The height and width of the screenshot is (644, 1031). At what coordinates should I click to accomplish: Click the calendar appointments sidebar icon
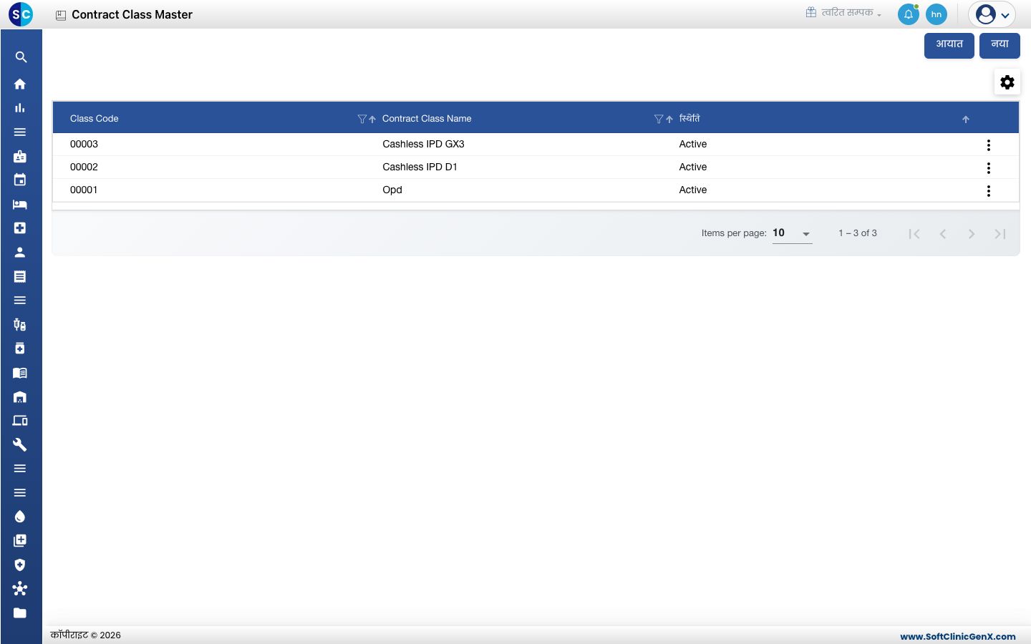pos(20,180)
